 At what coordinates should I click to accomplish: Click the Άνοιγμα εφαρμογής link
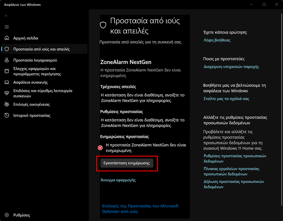(118, 180)
